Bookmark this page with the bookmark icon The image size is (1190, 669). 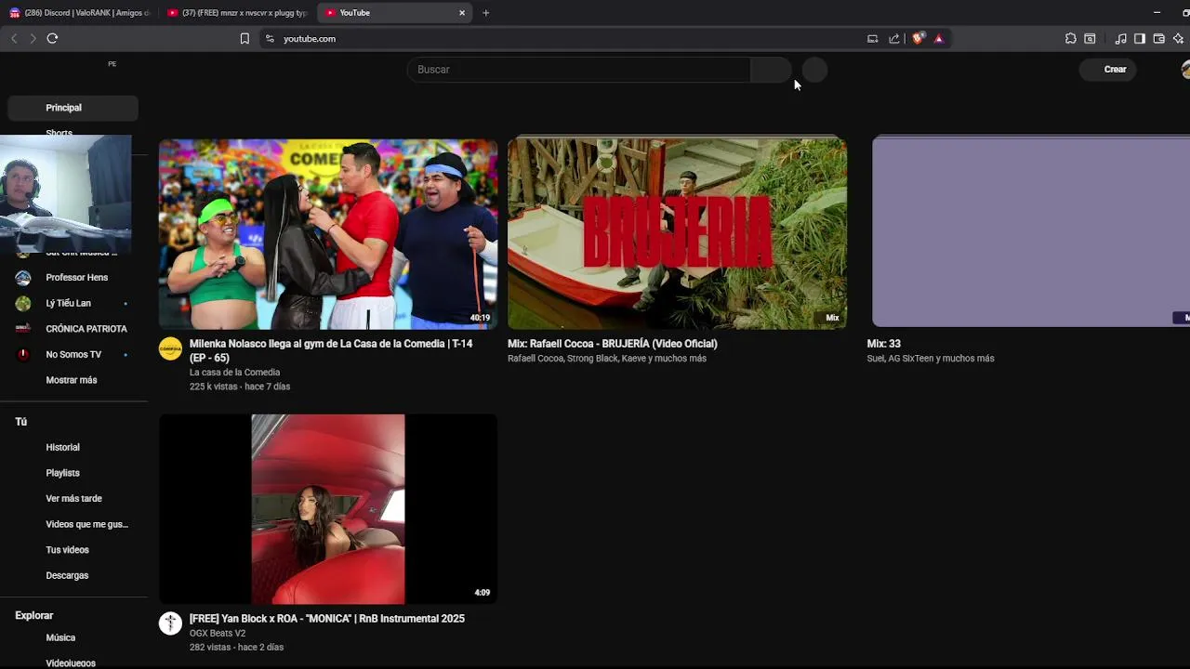click(245, 38)
